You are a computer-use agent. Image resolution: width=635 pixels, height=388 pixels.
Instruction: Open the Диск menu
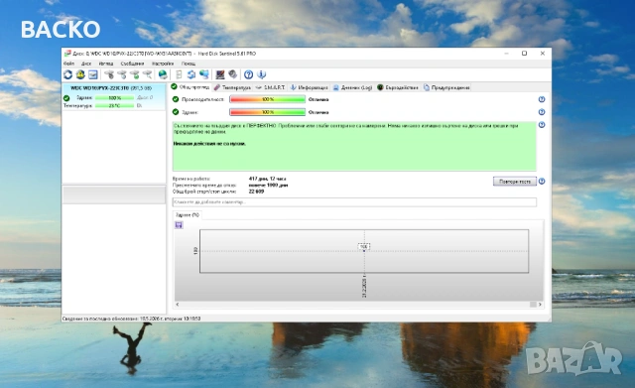pyautogui.click(x=86, y=64)
